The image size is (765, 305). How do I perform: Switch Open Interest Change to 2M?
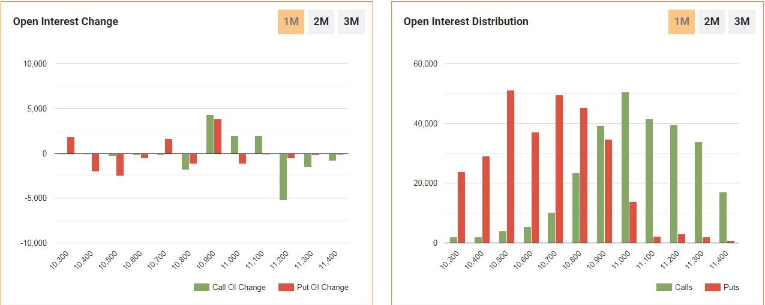[321, 22]
